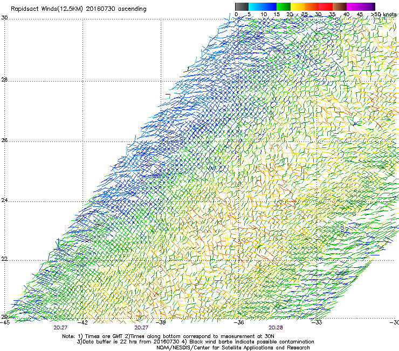Click the second purple '20:27' time label near -39

(x=141, y=328)
